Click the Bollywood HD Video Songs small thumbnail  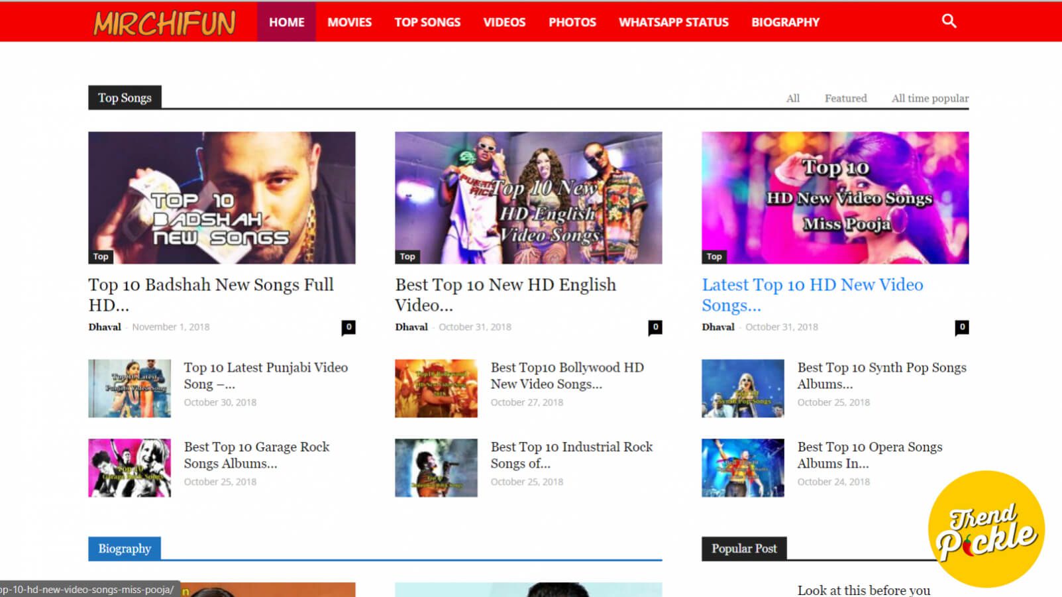coord(436,388)
